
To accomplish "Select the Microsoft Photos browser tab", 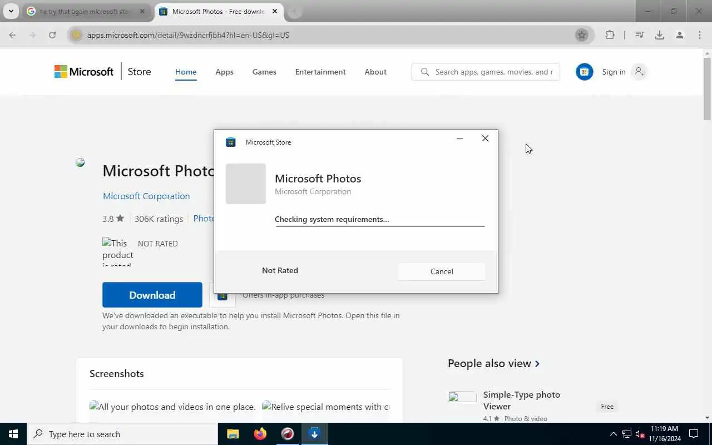I will pos(217,11).
